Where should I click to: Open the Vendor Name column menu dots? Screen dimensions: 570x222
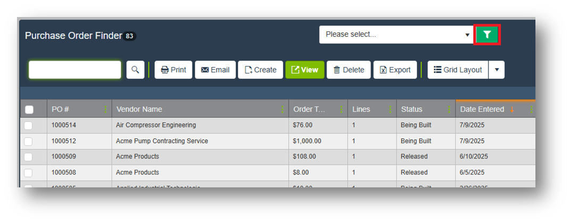pyautogui.click(x=282, y=109)
